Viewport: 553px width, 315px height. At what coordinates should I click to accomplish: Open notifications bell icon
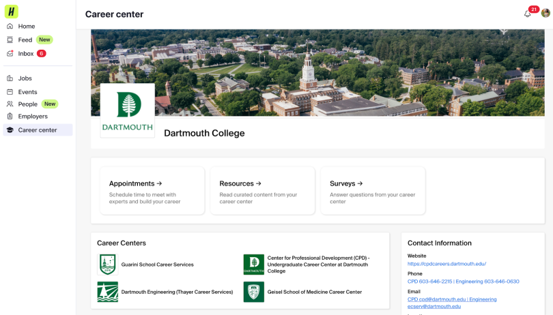tap(527, 14)
